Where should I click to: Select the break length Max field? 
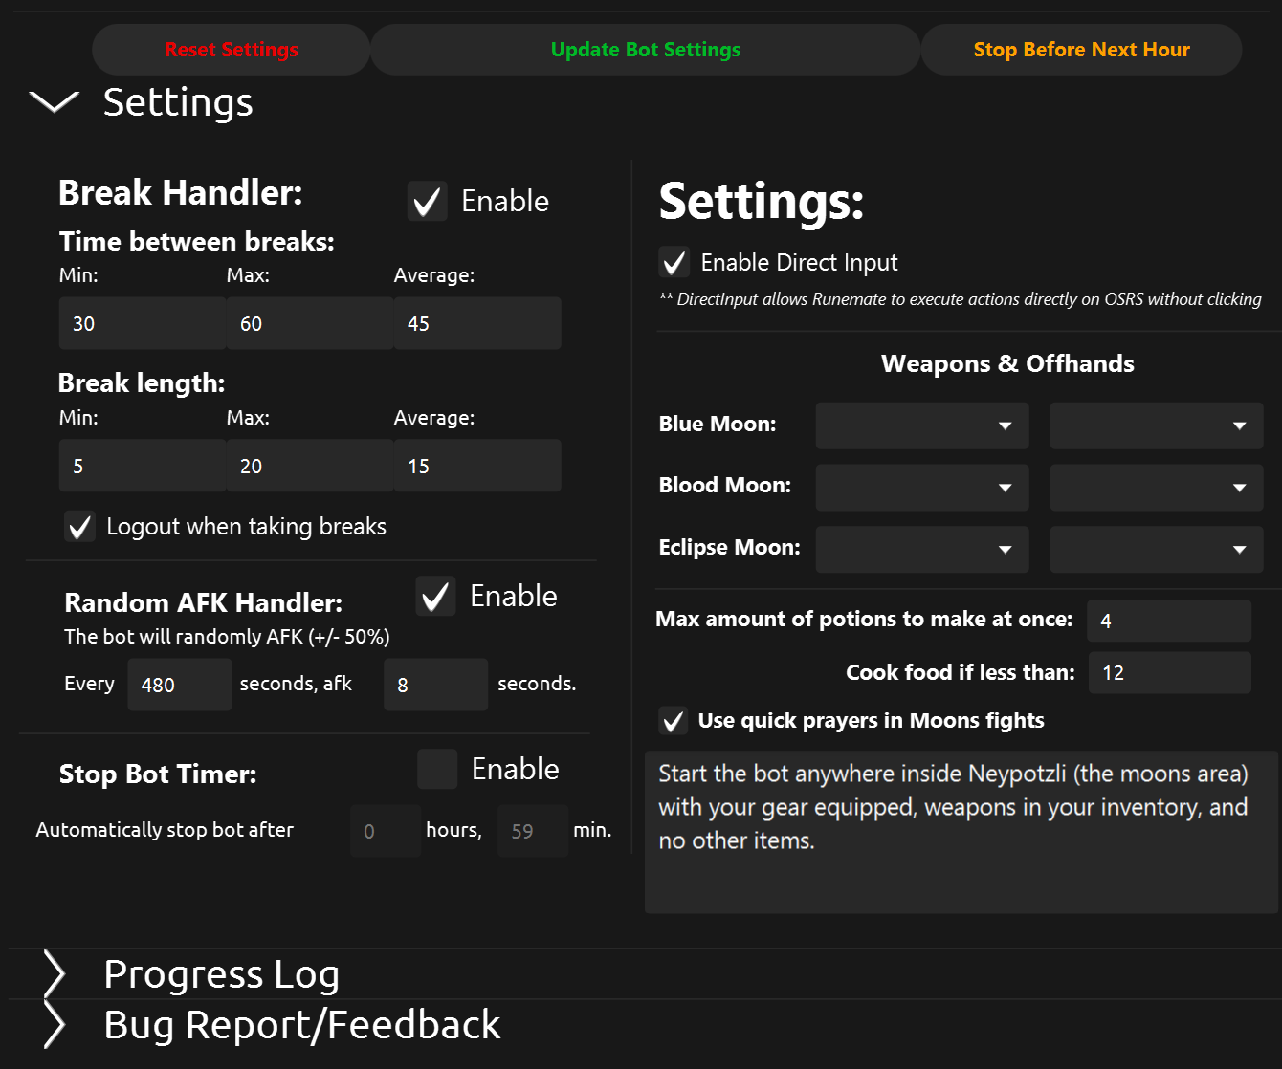coord(309,466)
